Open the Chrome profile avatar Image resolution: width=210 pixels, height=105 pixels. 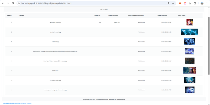pyautogui.click(x=202, y=3)
